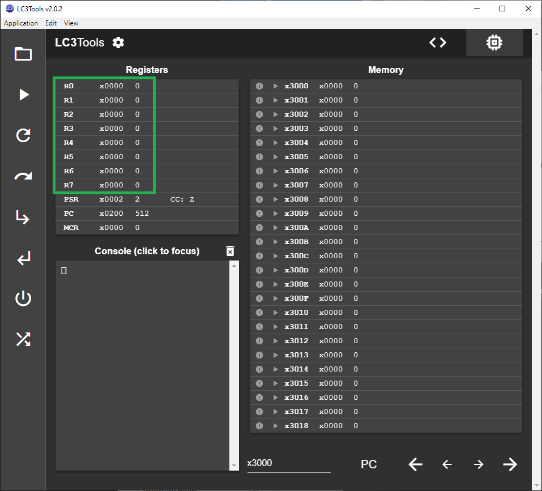The height and width of the screenshot is (491, 542).
Task: Toggle breakpoint at address x3004
Action: (259, 143)
